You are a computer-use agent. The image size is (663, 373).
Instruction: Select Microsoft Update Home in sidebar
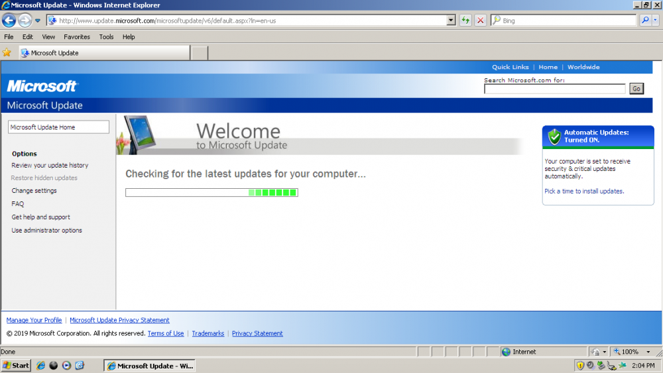pyautogui.click(x=58, y=127)
